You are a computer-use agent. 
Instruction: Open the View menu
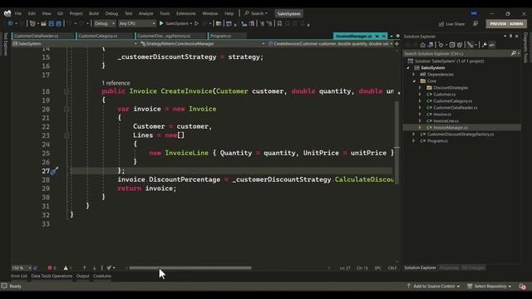(47, 13)
